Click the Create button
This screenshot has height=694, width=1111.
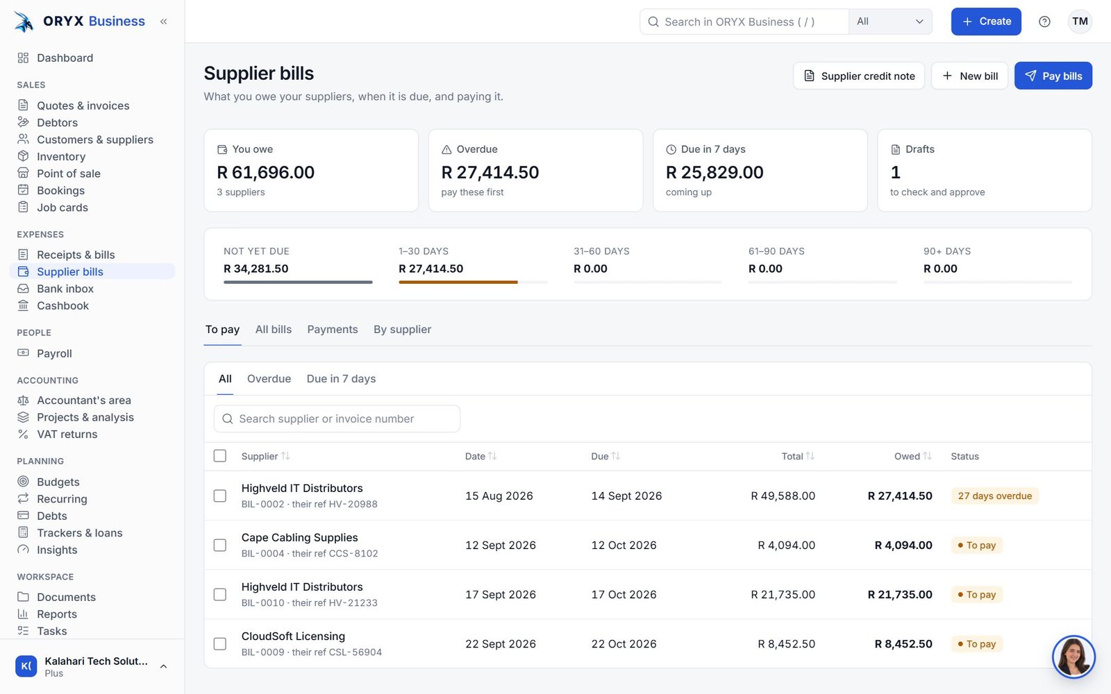(986, 22)
